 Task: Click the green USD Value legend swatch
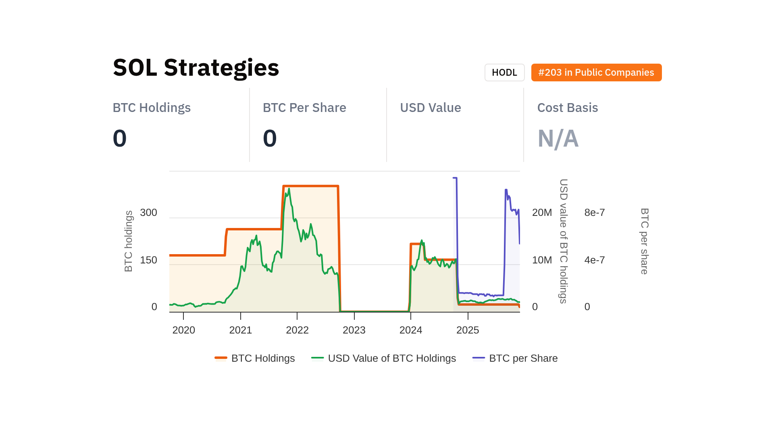coord(318,358)
